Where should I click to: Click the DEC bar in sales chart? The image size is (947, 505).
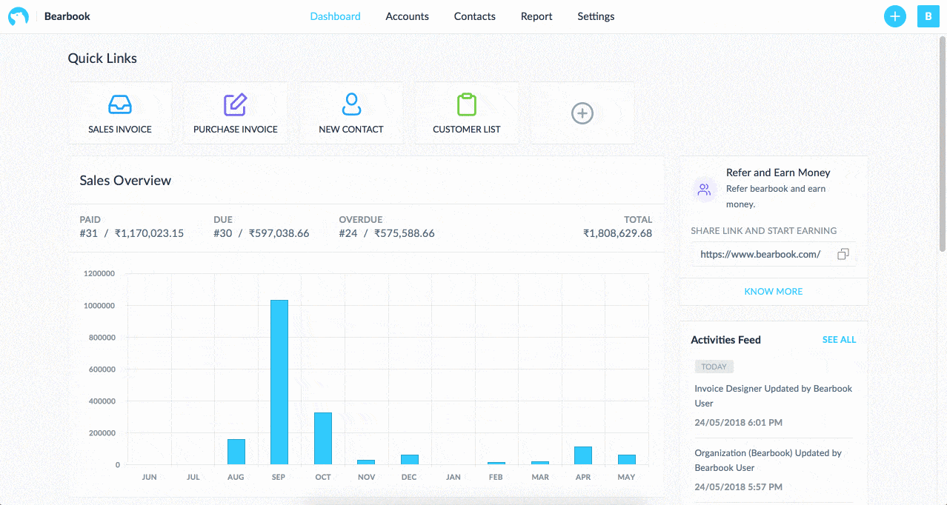tap(410, 459)
